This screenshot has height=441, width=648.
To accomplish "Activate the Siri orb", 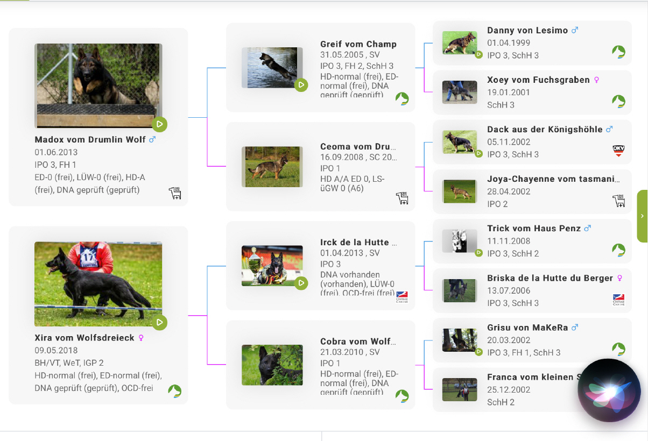I will tap(609, 390).
